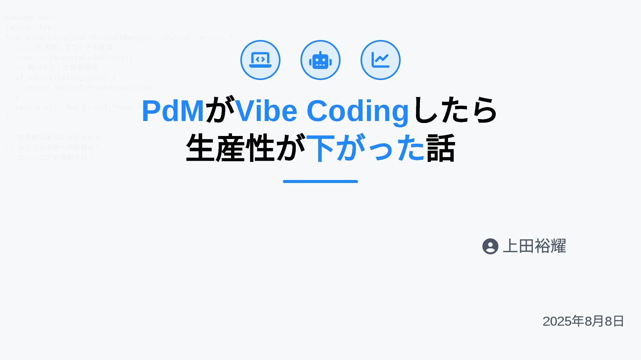Click the blue divider line under title
This screenshot has width=641, height=360.
pos(320,181)
